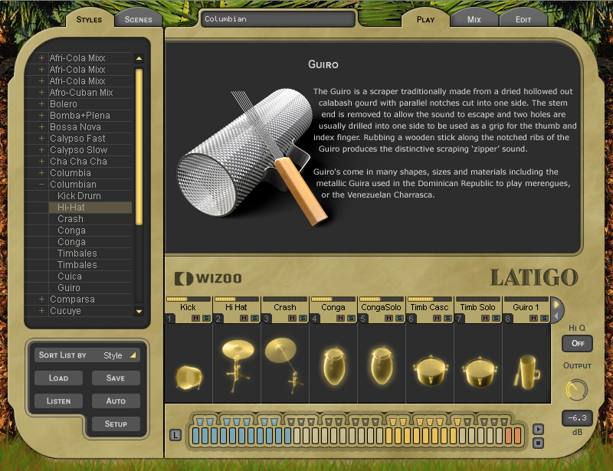Solo the Kick track
The height and width of the screenshot is (471, 613).
click(206, 318)
